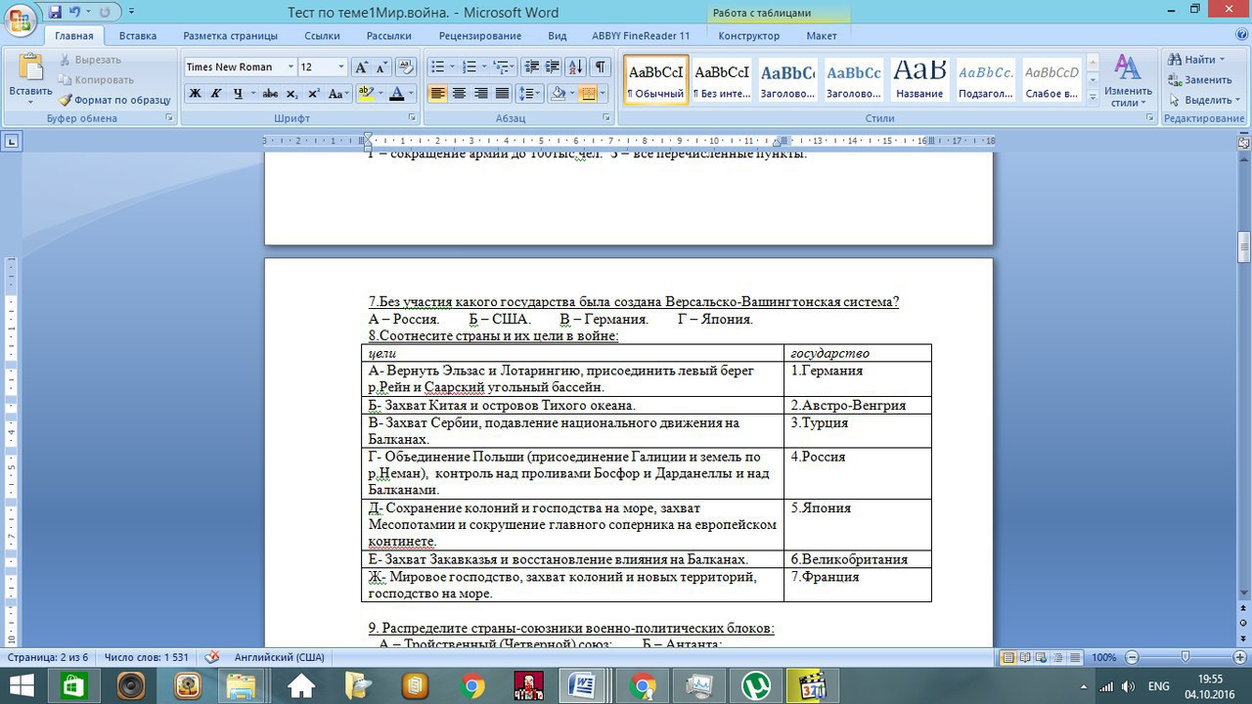
Task: Apply strikethrough with the abc button
Action: click(x=271, y=94)
